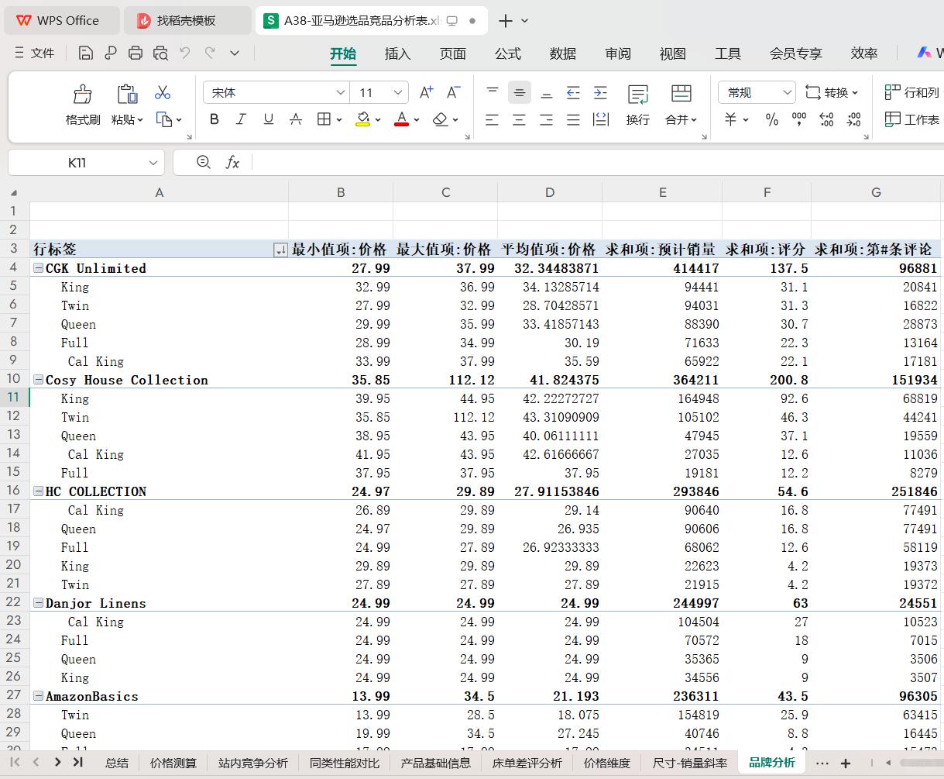The image size is (944, 779).
Task: Increase decimal places icon
Action: point(826,119)
